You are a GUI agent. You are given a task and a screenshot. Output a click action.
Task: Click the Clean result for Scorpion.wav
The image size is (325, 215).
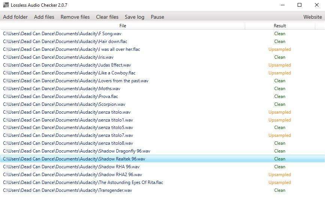pos(280,104)
